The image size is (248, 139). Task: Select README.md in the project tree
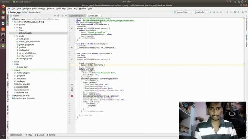[22, 93]
